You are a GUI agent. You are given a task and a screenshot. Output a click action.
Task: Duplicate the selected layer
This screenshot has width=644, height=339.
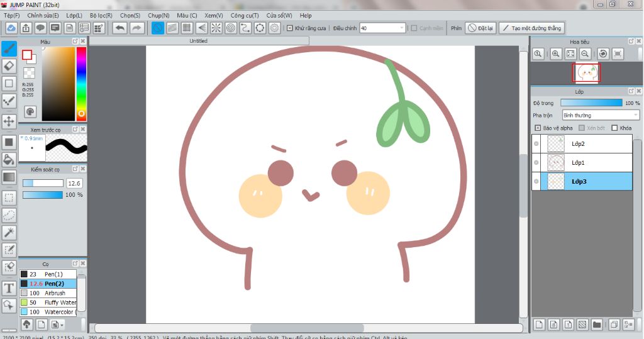coord(614,325)
